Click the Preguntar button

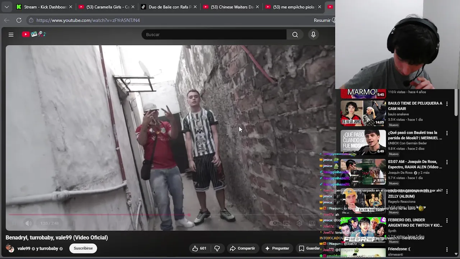click(x=277, y=248)
